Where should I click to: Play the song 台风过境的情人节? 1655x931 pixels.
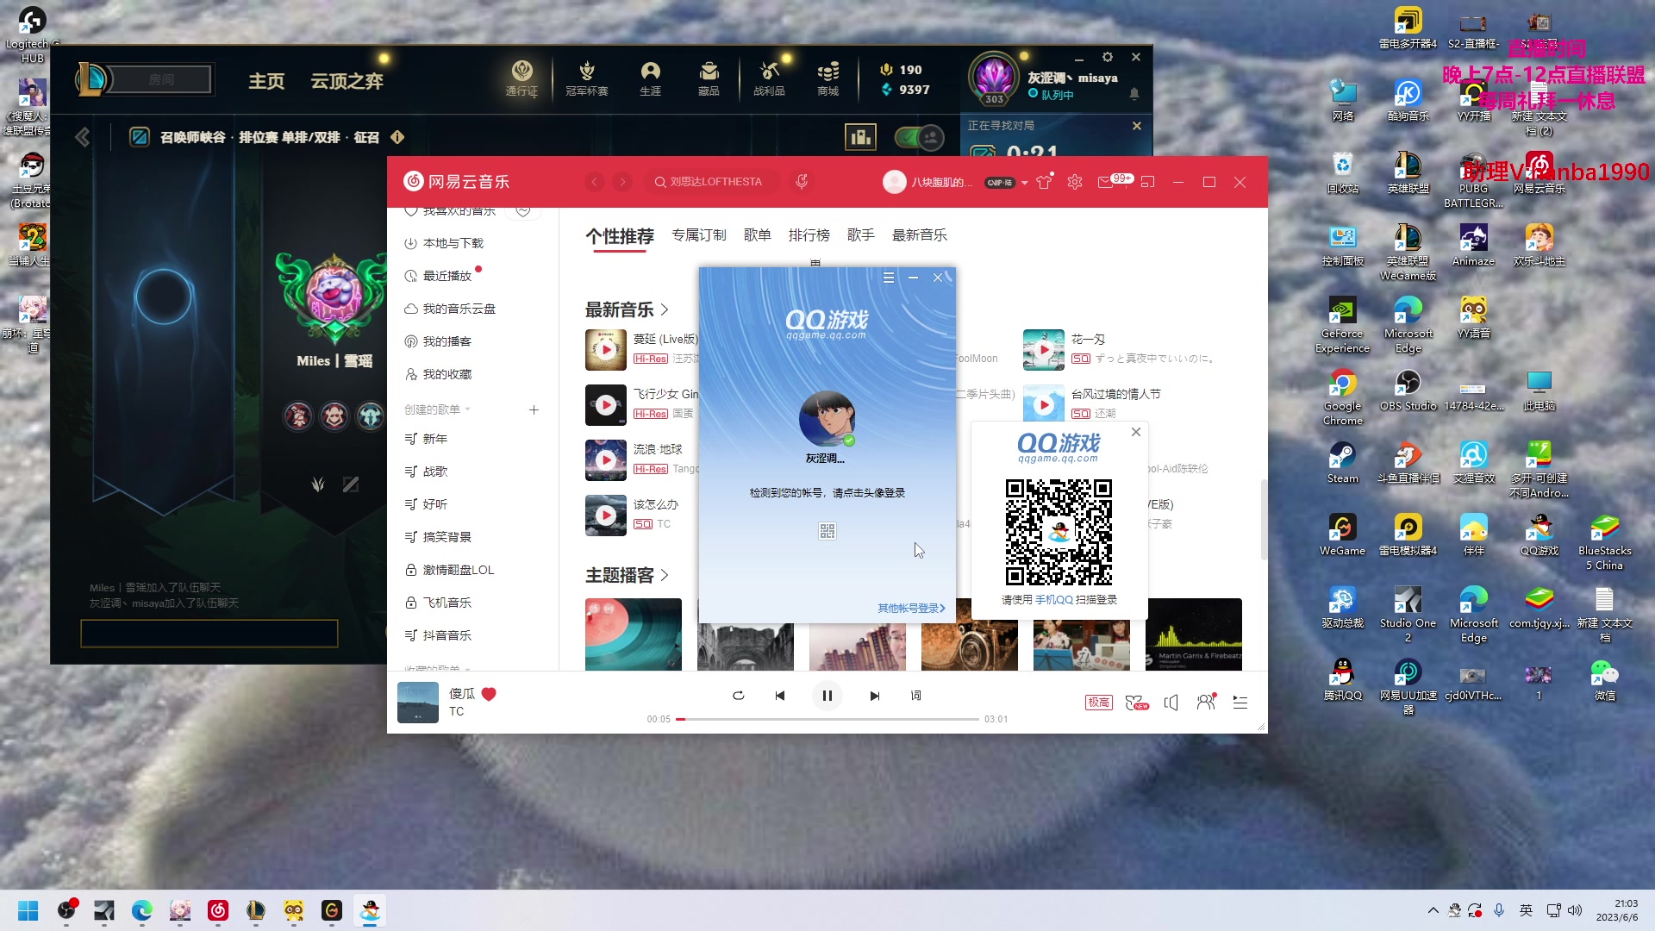(x=1044, y=404)
